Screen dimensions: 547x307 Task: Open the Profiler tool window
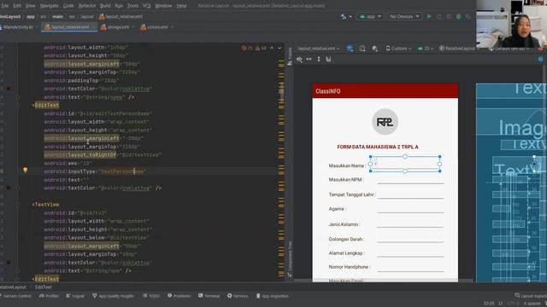(49, 296)
